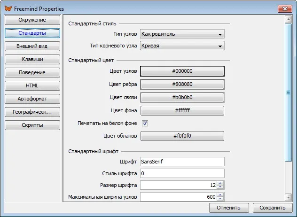Increase maximum node width using up arrow
The image size is (297, 217).
[220, 195]
